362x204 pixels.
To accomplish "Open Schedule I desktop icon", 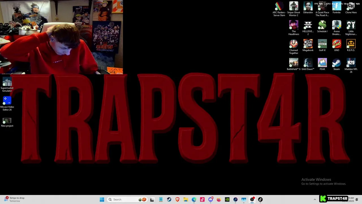I will click(322, 27).
